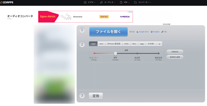
Task: Click the URL chain link icon
Action: tap(162, 32)
